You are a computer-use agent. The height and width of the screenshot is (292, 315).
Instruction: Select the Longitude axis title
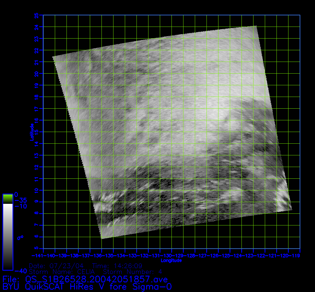(x=171, y=260)
